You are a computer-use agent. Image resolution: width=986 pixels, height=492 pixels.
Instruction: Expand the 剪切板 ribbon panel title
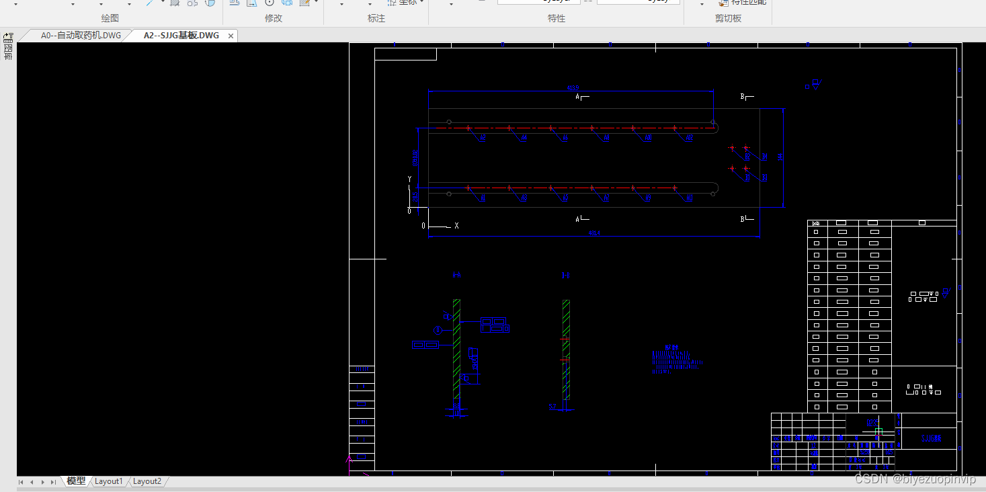click(728, 18)
